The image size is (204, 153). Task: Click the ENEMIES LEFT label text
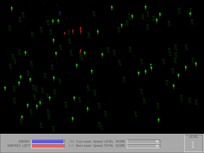coord(19,146)
